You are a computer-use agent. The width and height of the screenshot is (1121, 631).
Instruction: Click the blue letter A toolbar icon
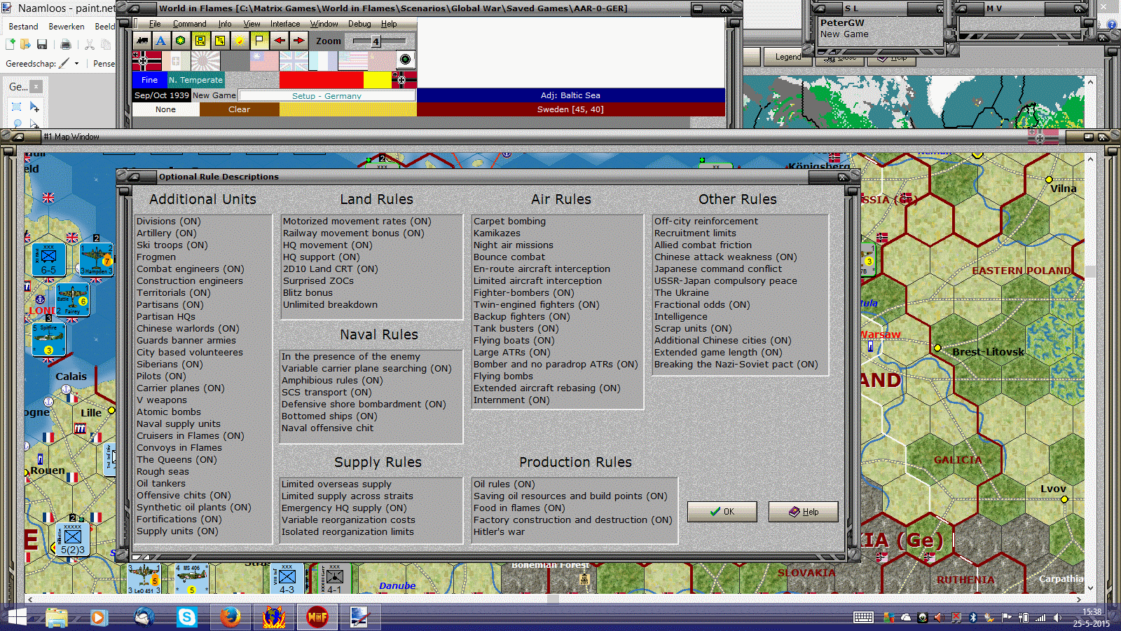161,41
